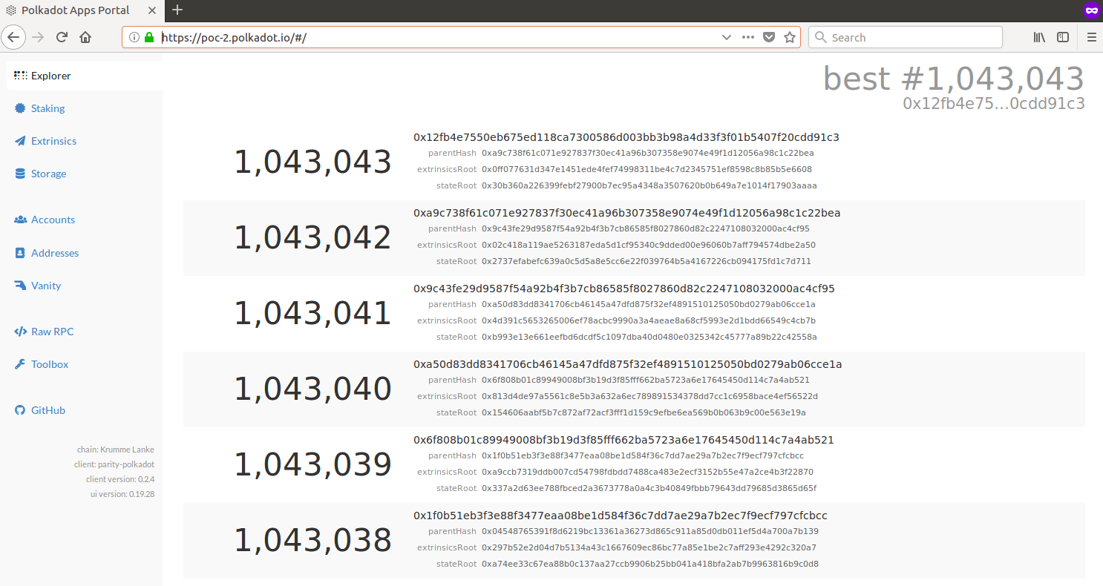The width and height of the screenshot is (1103, 586).
Task: Click the Storage database icon
Action: pyautogui.click(x=20, y=174)
